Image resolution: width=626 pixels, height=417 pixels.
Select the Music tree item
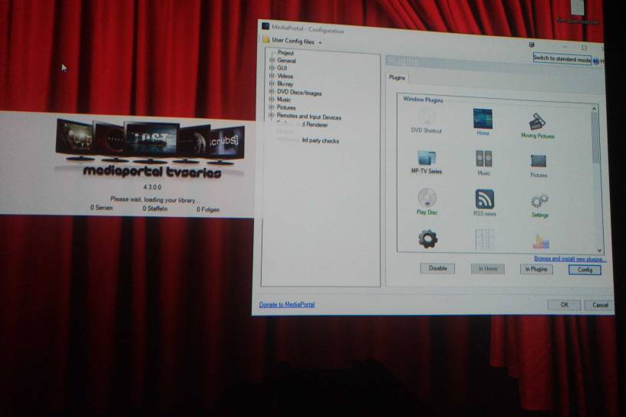point(283,100)
